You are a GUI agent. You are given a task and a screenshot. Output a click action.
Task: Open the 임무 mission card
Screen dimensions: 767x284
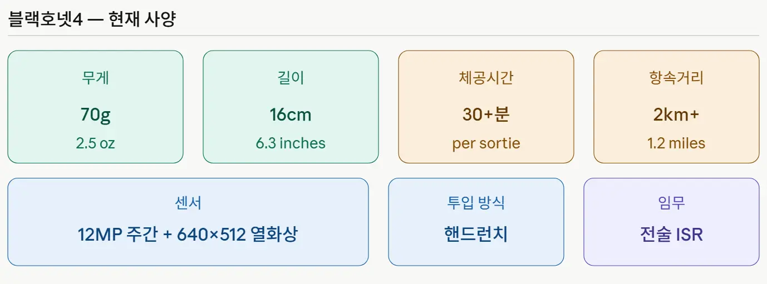[x=671, y=222]
